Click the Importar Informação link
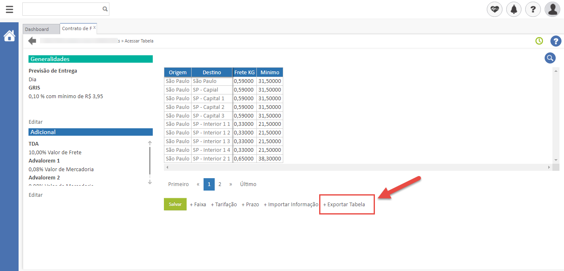 coord(291,204)
